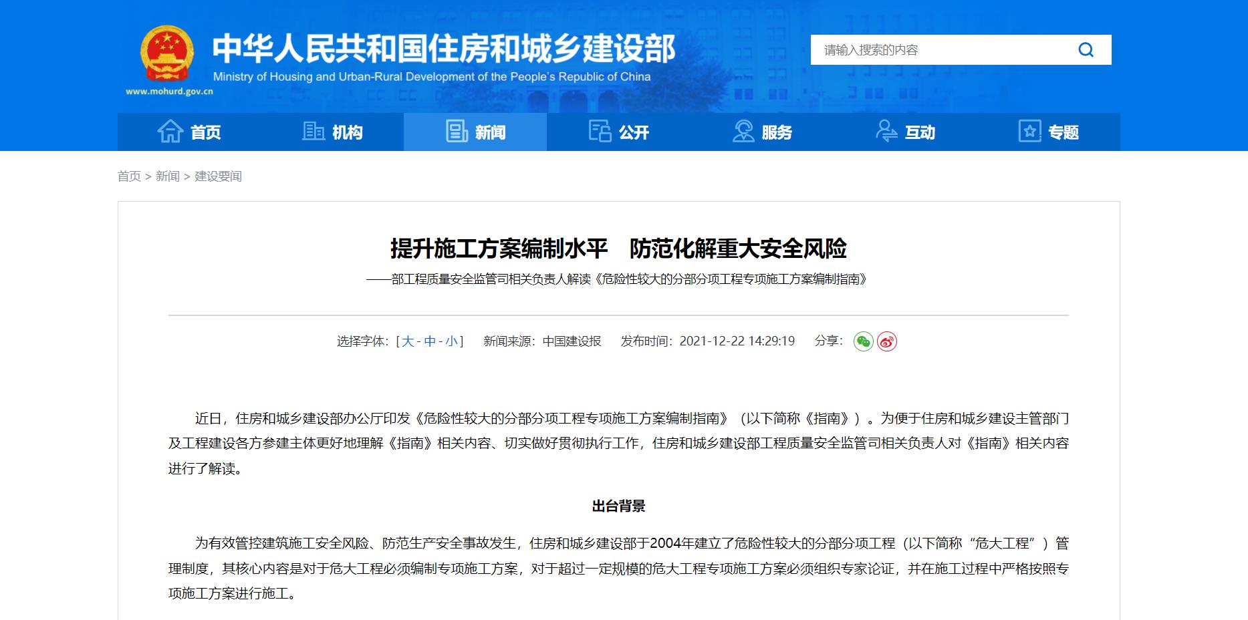
Task: Set font size to large (大)
Action: tap(407, 341)
